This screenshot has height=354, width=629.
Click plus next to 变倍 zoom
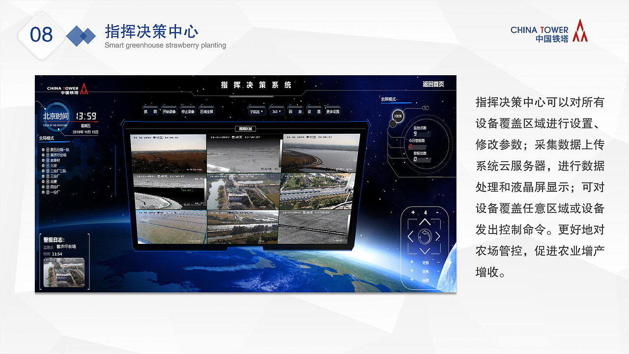pos(412,262)
